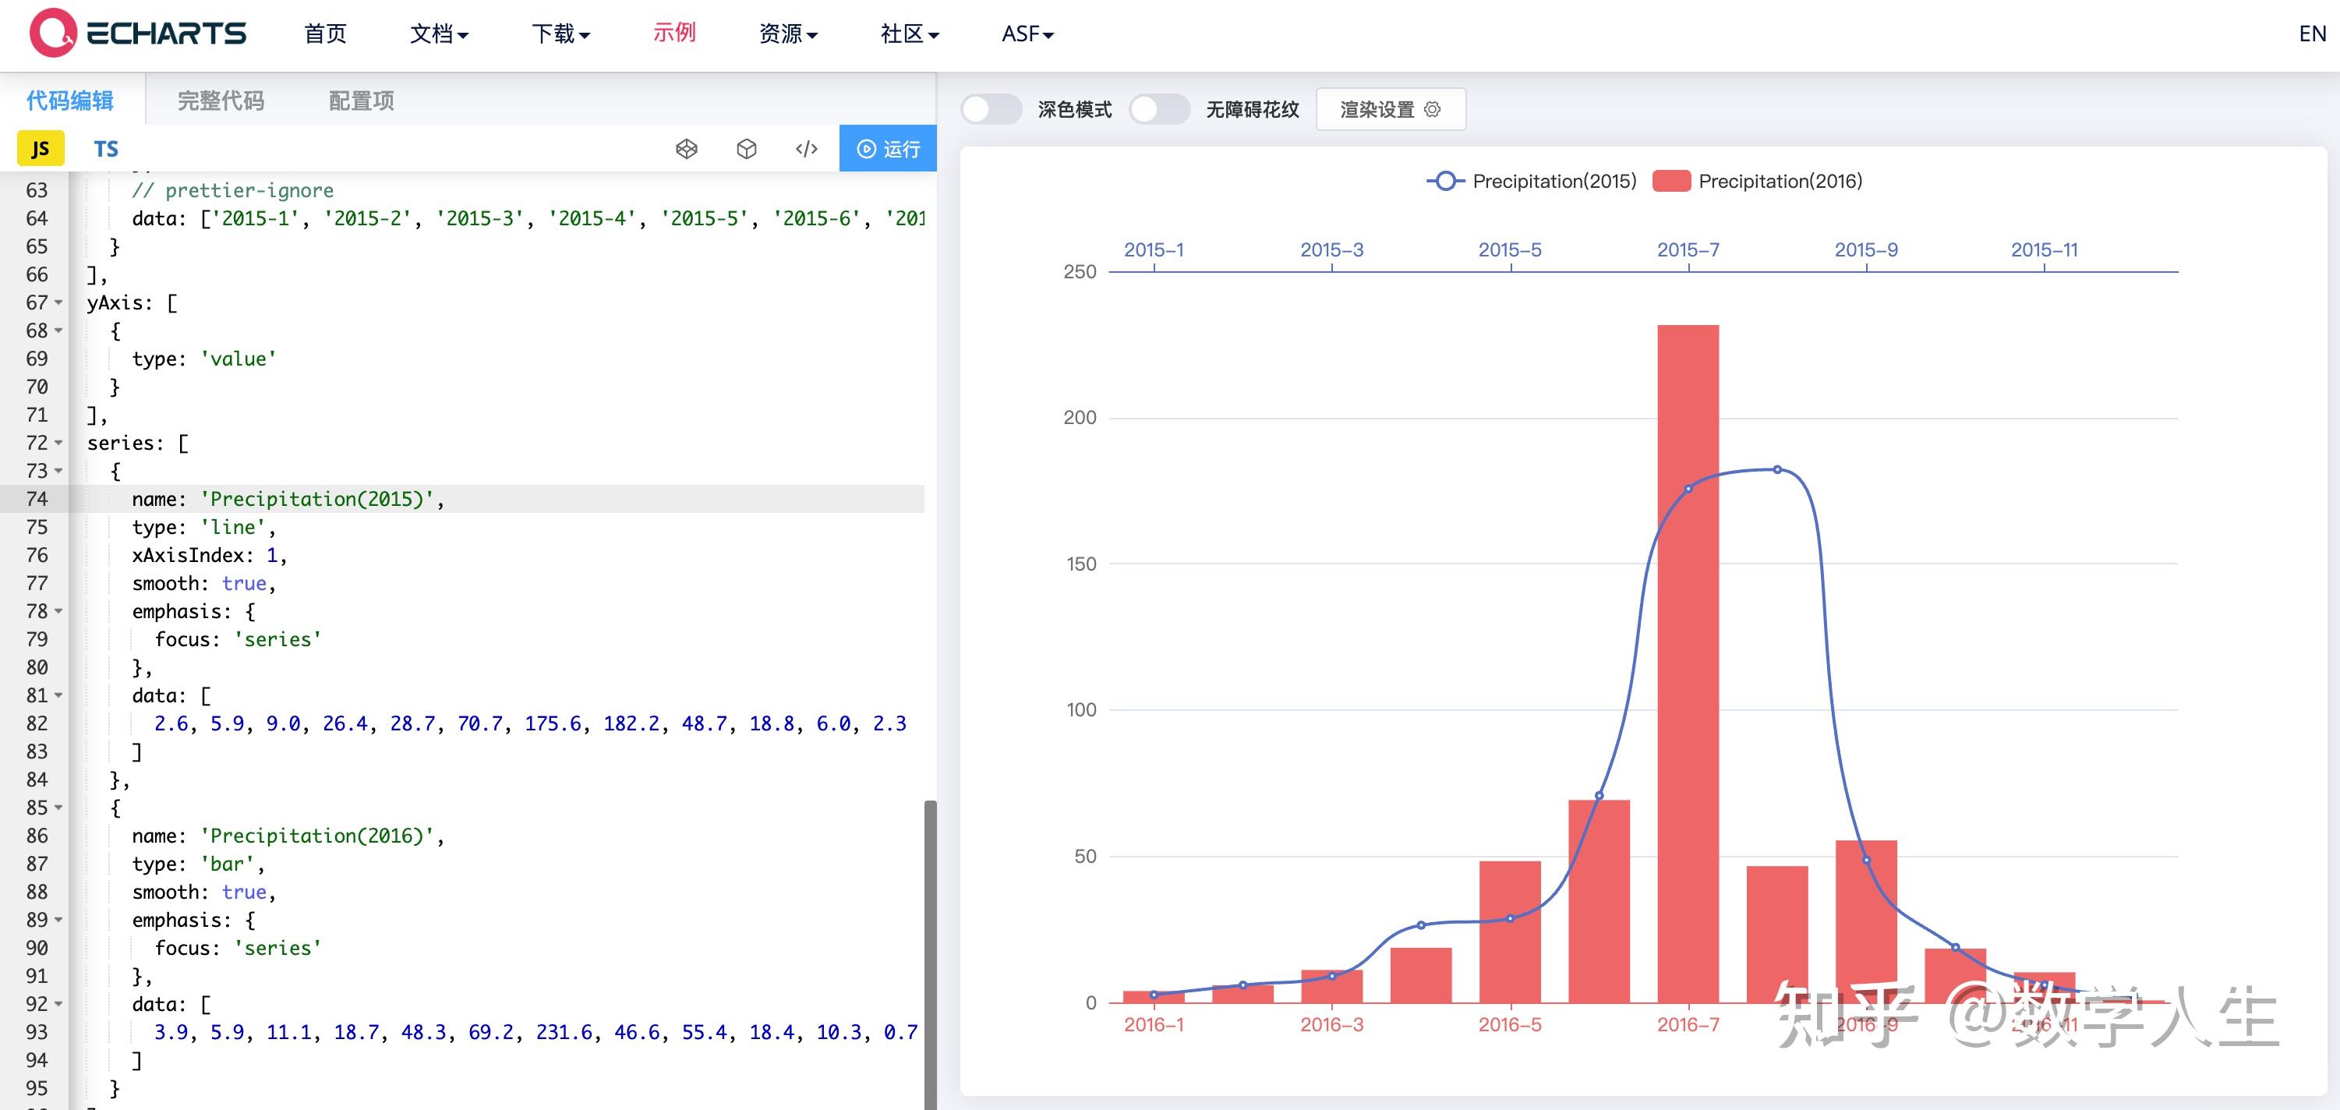This screenshot has width=2340, height=1110.
Task: Open the 配置项 tab
Action: click(x=359, y=101)
